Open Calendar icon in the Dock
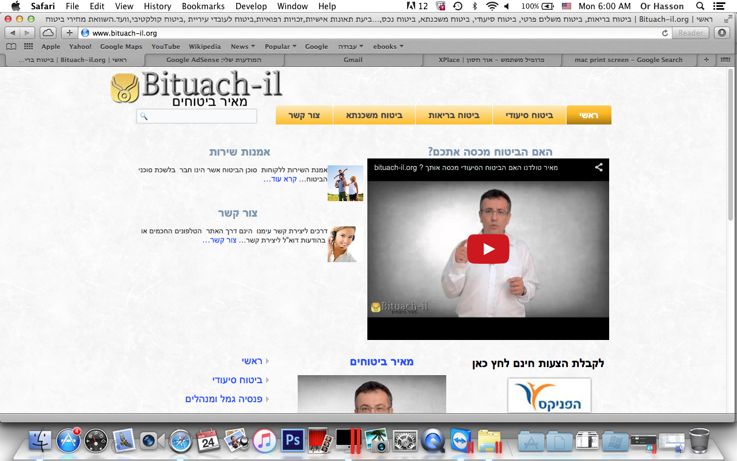Screen dimensions: 737x461 coord(208,441)
